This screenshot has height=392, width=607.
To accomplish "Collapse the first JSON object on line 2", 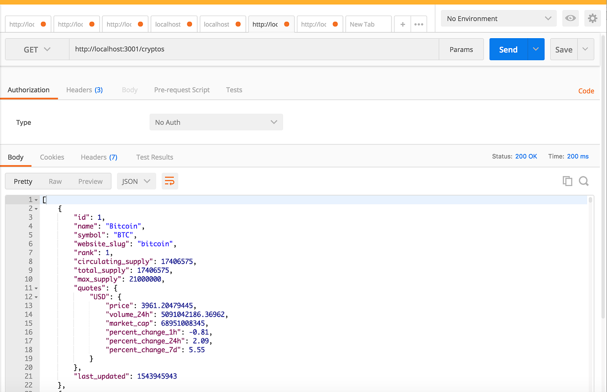I will [36, 208].
